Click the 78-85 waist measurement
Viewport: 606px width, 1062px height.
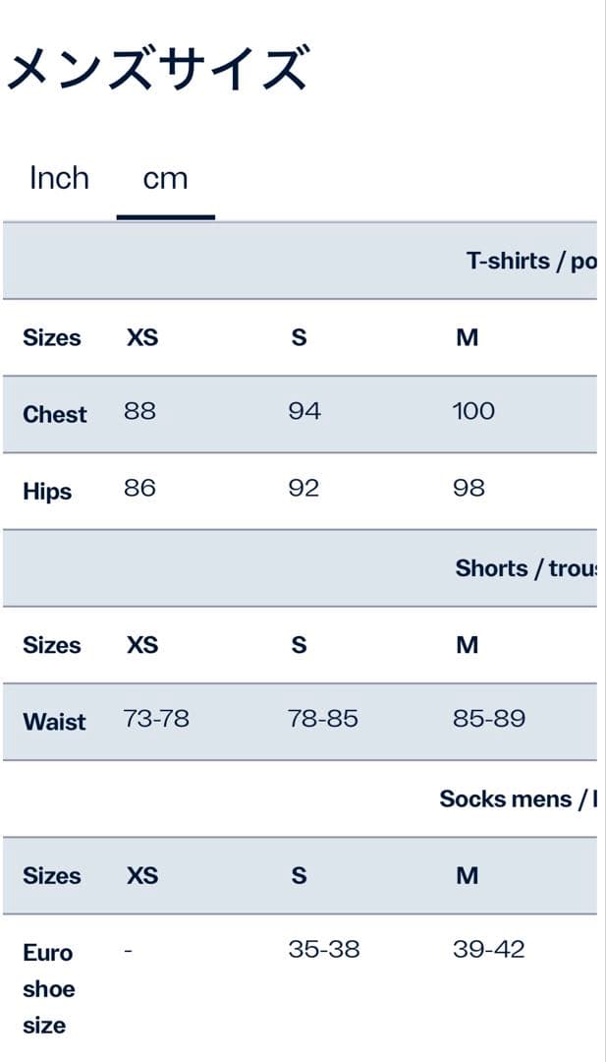click(323, 719)
